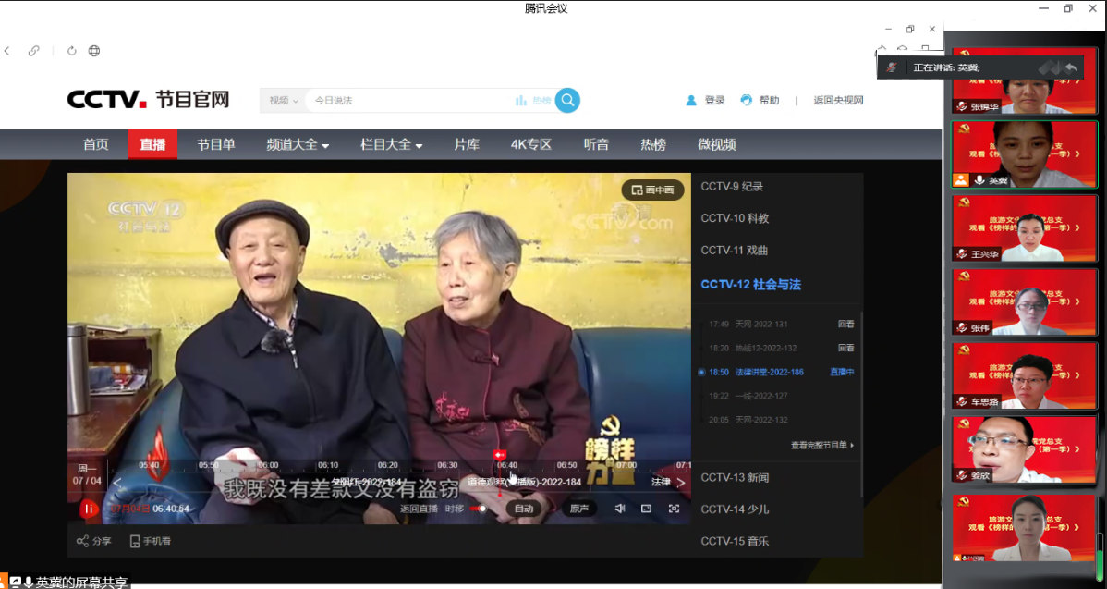
Task: Pause the CCTV live video
Action: point(89,509)
